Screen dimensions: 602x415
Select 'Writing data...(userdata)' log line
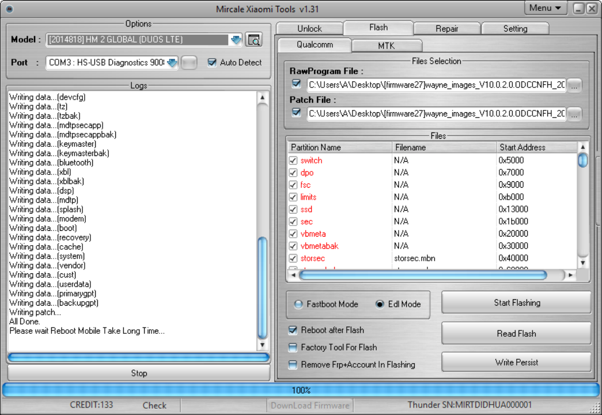tap(50, 284)
